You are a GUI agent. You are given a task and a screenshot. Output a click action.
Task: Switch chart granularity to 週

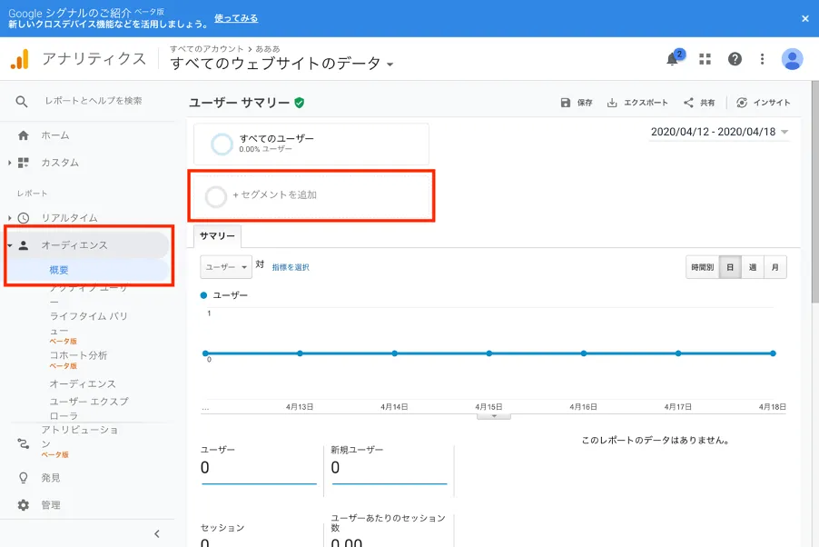click(x=753, y=267)
